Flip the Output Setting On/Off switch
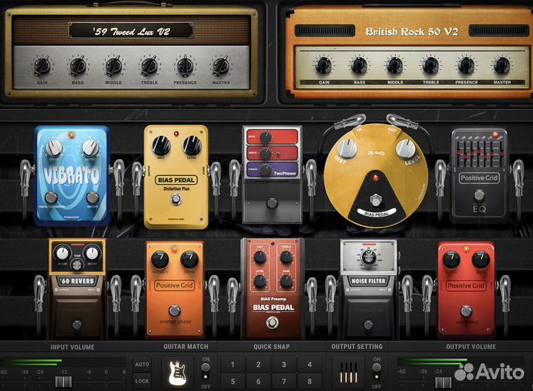The height and width of the screenshot is (391, 533). (x=377, y=372)
